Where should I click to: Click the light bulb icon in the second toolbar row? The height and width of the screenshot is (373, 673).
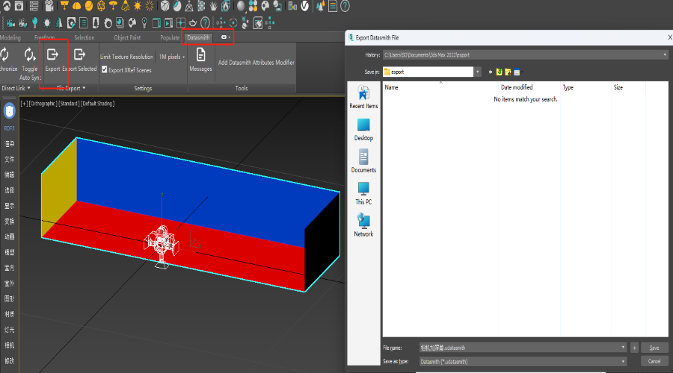[x=34, y=22]
